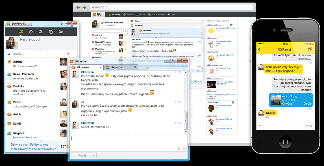Open the Ewelinka K... status dropdown in the desktop window
The height and width of the screenshot is (166, 324).
(19, 23)
